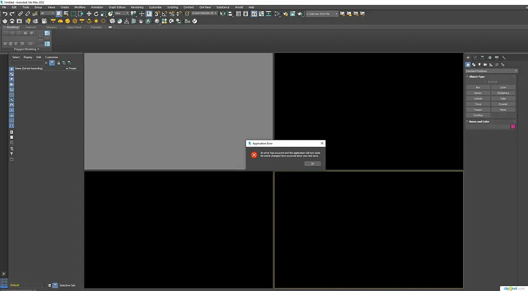The width and height of the screenshot is (528, 291).
Task: Choose the Select and Rotate tool
Action: coord(96,14)
